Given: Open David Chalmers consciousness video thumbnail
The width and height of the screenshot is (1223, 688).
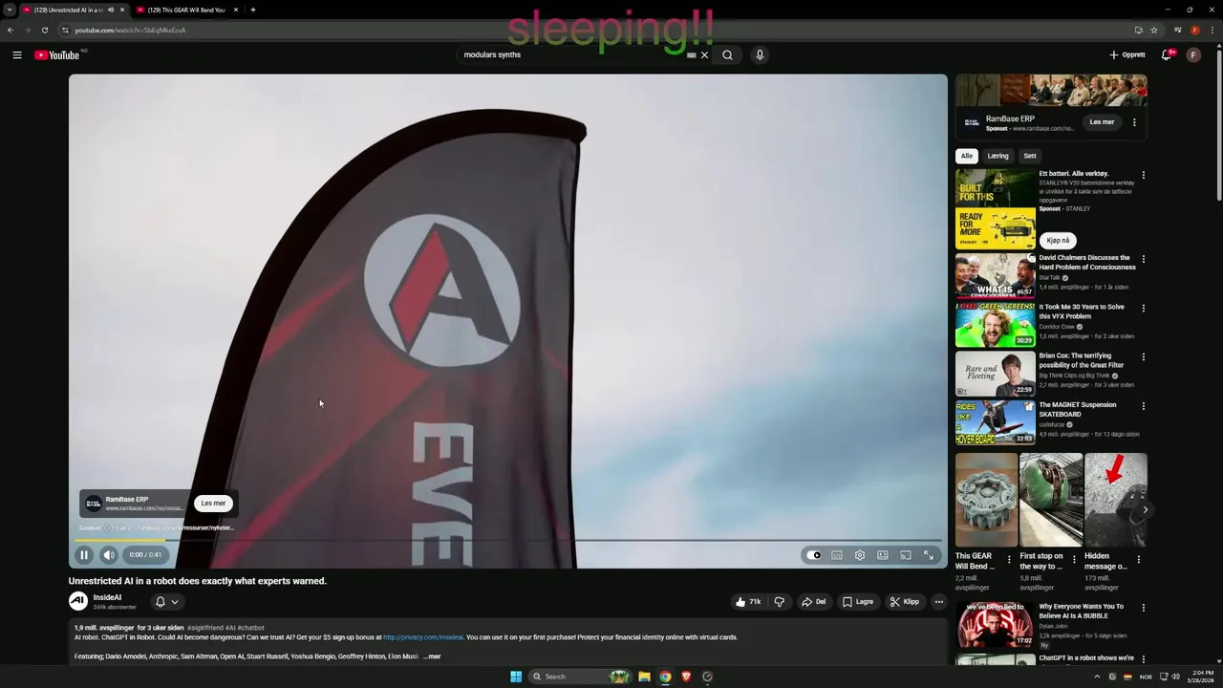Looking at the screenshot, I should [x=995, y=275].
